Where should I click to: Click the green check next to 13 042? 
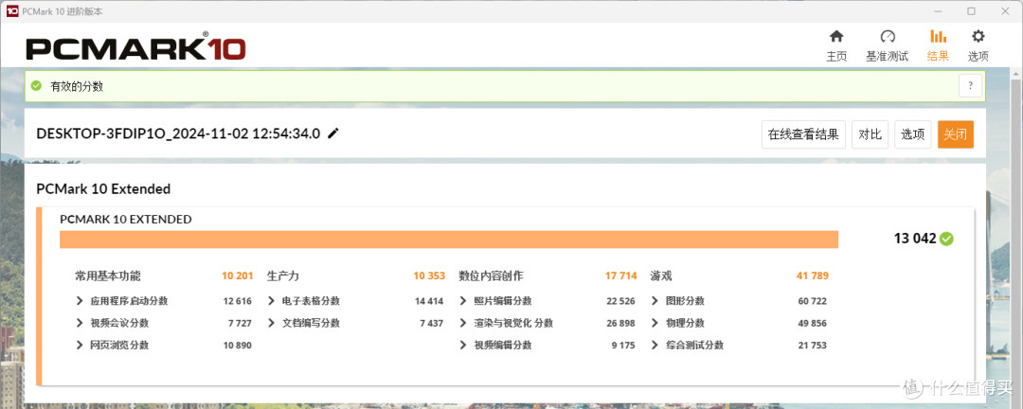point(946,239)
